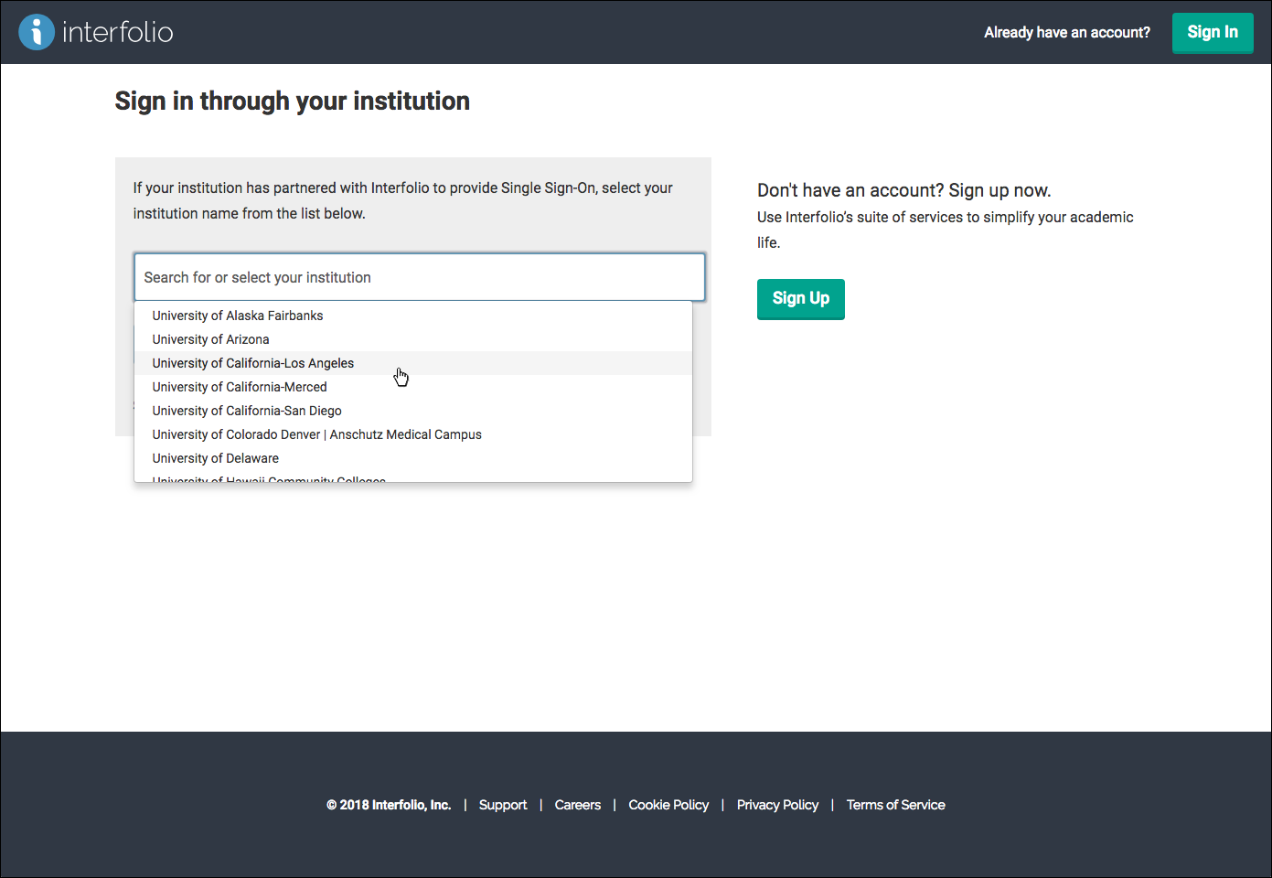Image resolution: width=1272 pixels, height=878 pixels.
Task: Click 'Don't have an account? Sign up now.' text
Action: pos(904,190)
